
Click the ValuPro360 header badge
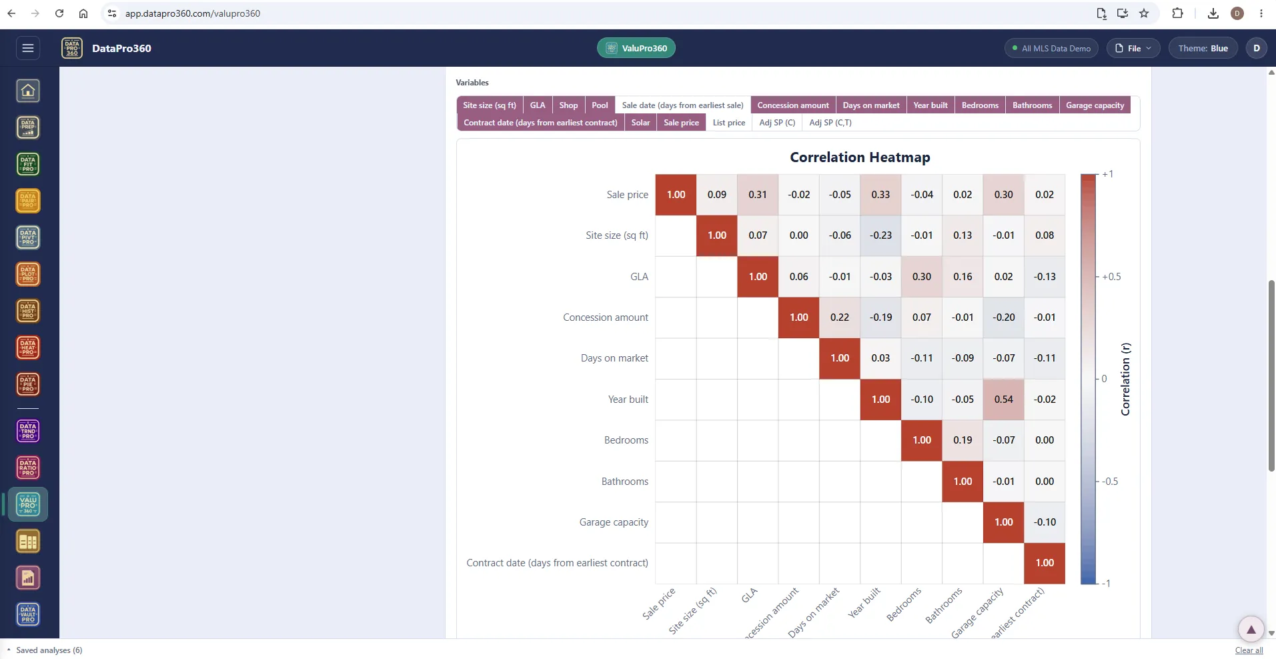click(636, 48)
